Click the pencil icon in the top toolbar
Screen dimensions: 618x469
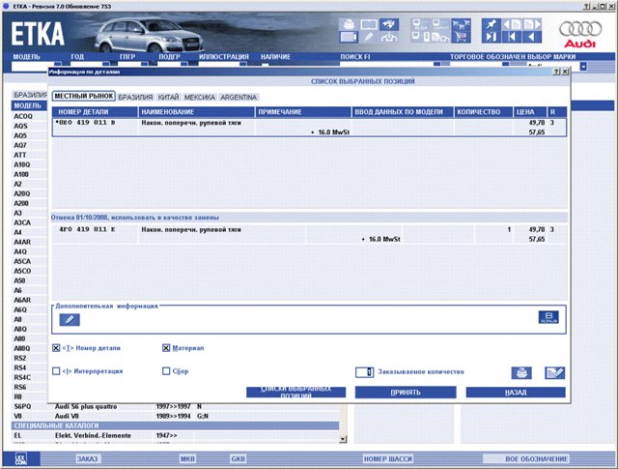click(x=369, y=37)
